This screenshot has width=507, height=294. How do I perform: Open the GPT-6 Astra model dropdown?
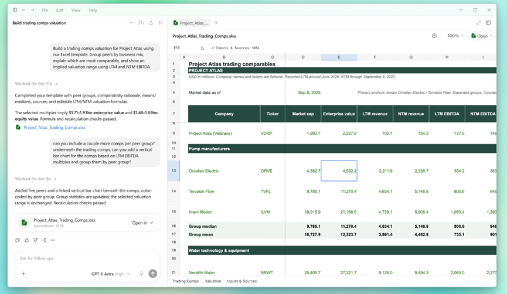coord(111,274)
